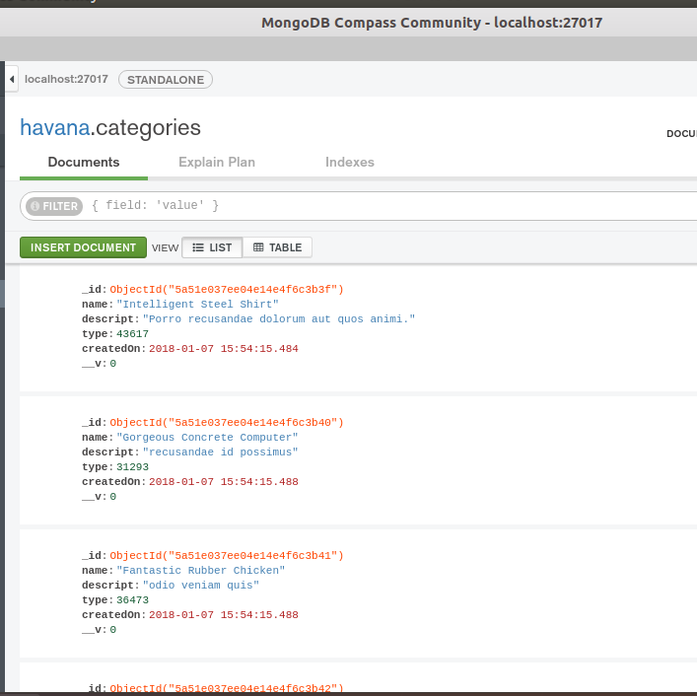Click the FILTER button
The image size is (697, 696).
point(54,206)
